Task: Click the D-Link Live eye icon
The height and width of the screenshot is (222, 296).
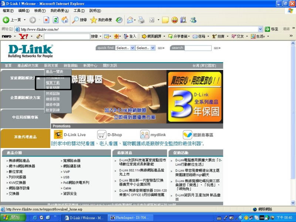Action: pos(58,135)
